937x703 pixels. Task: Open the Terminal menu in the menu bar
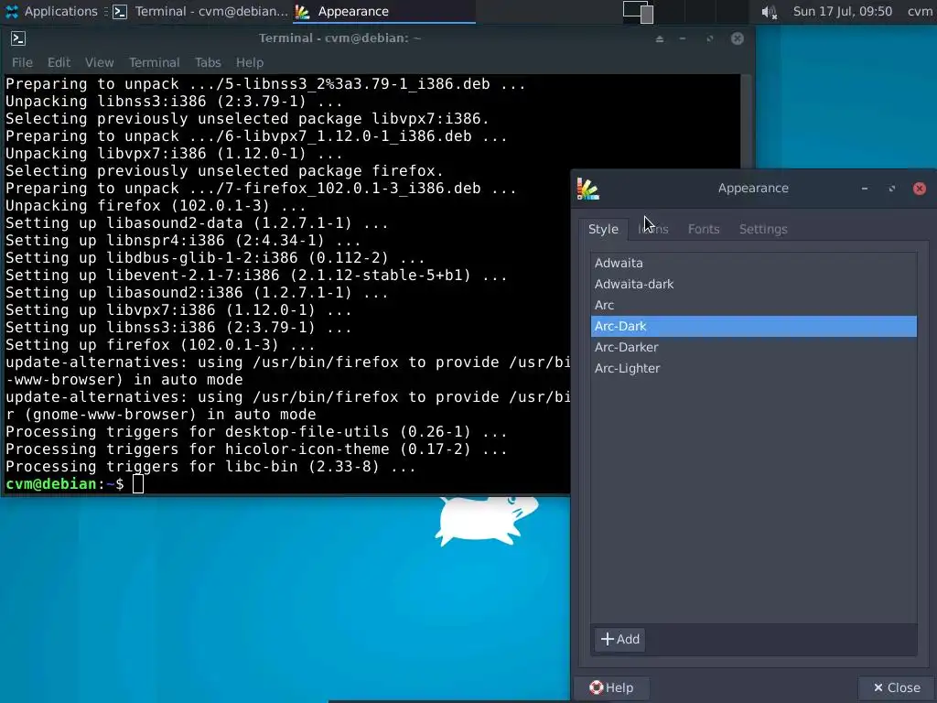pyautogui.click(x=154, y=62)
